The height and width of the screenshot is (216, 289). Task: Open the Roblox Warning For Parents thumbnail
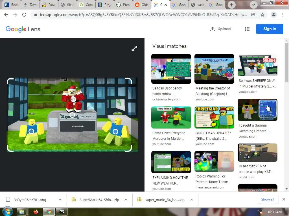(214, 161)
